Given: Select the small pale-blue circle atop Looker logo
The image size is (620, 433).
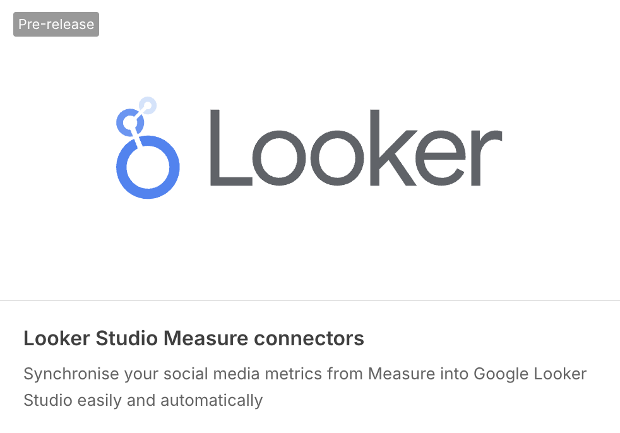Looking at the screenshot, I should [x=148, y=105].
